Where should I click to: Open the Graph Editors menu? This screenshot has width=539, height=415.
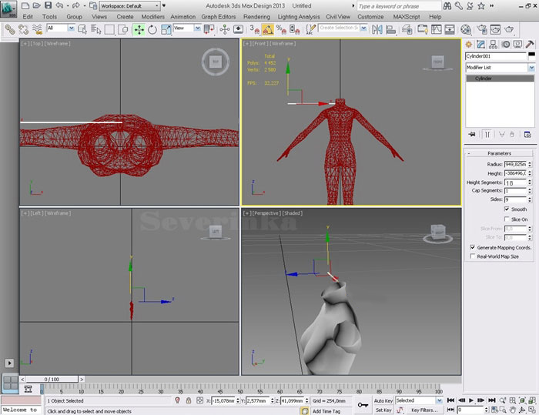pos(219,16)
